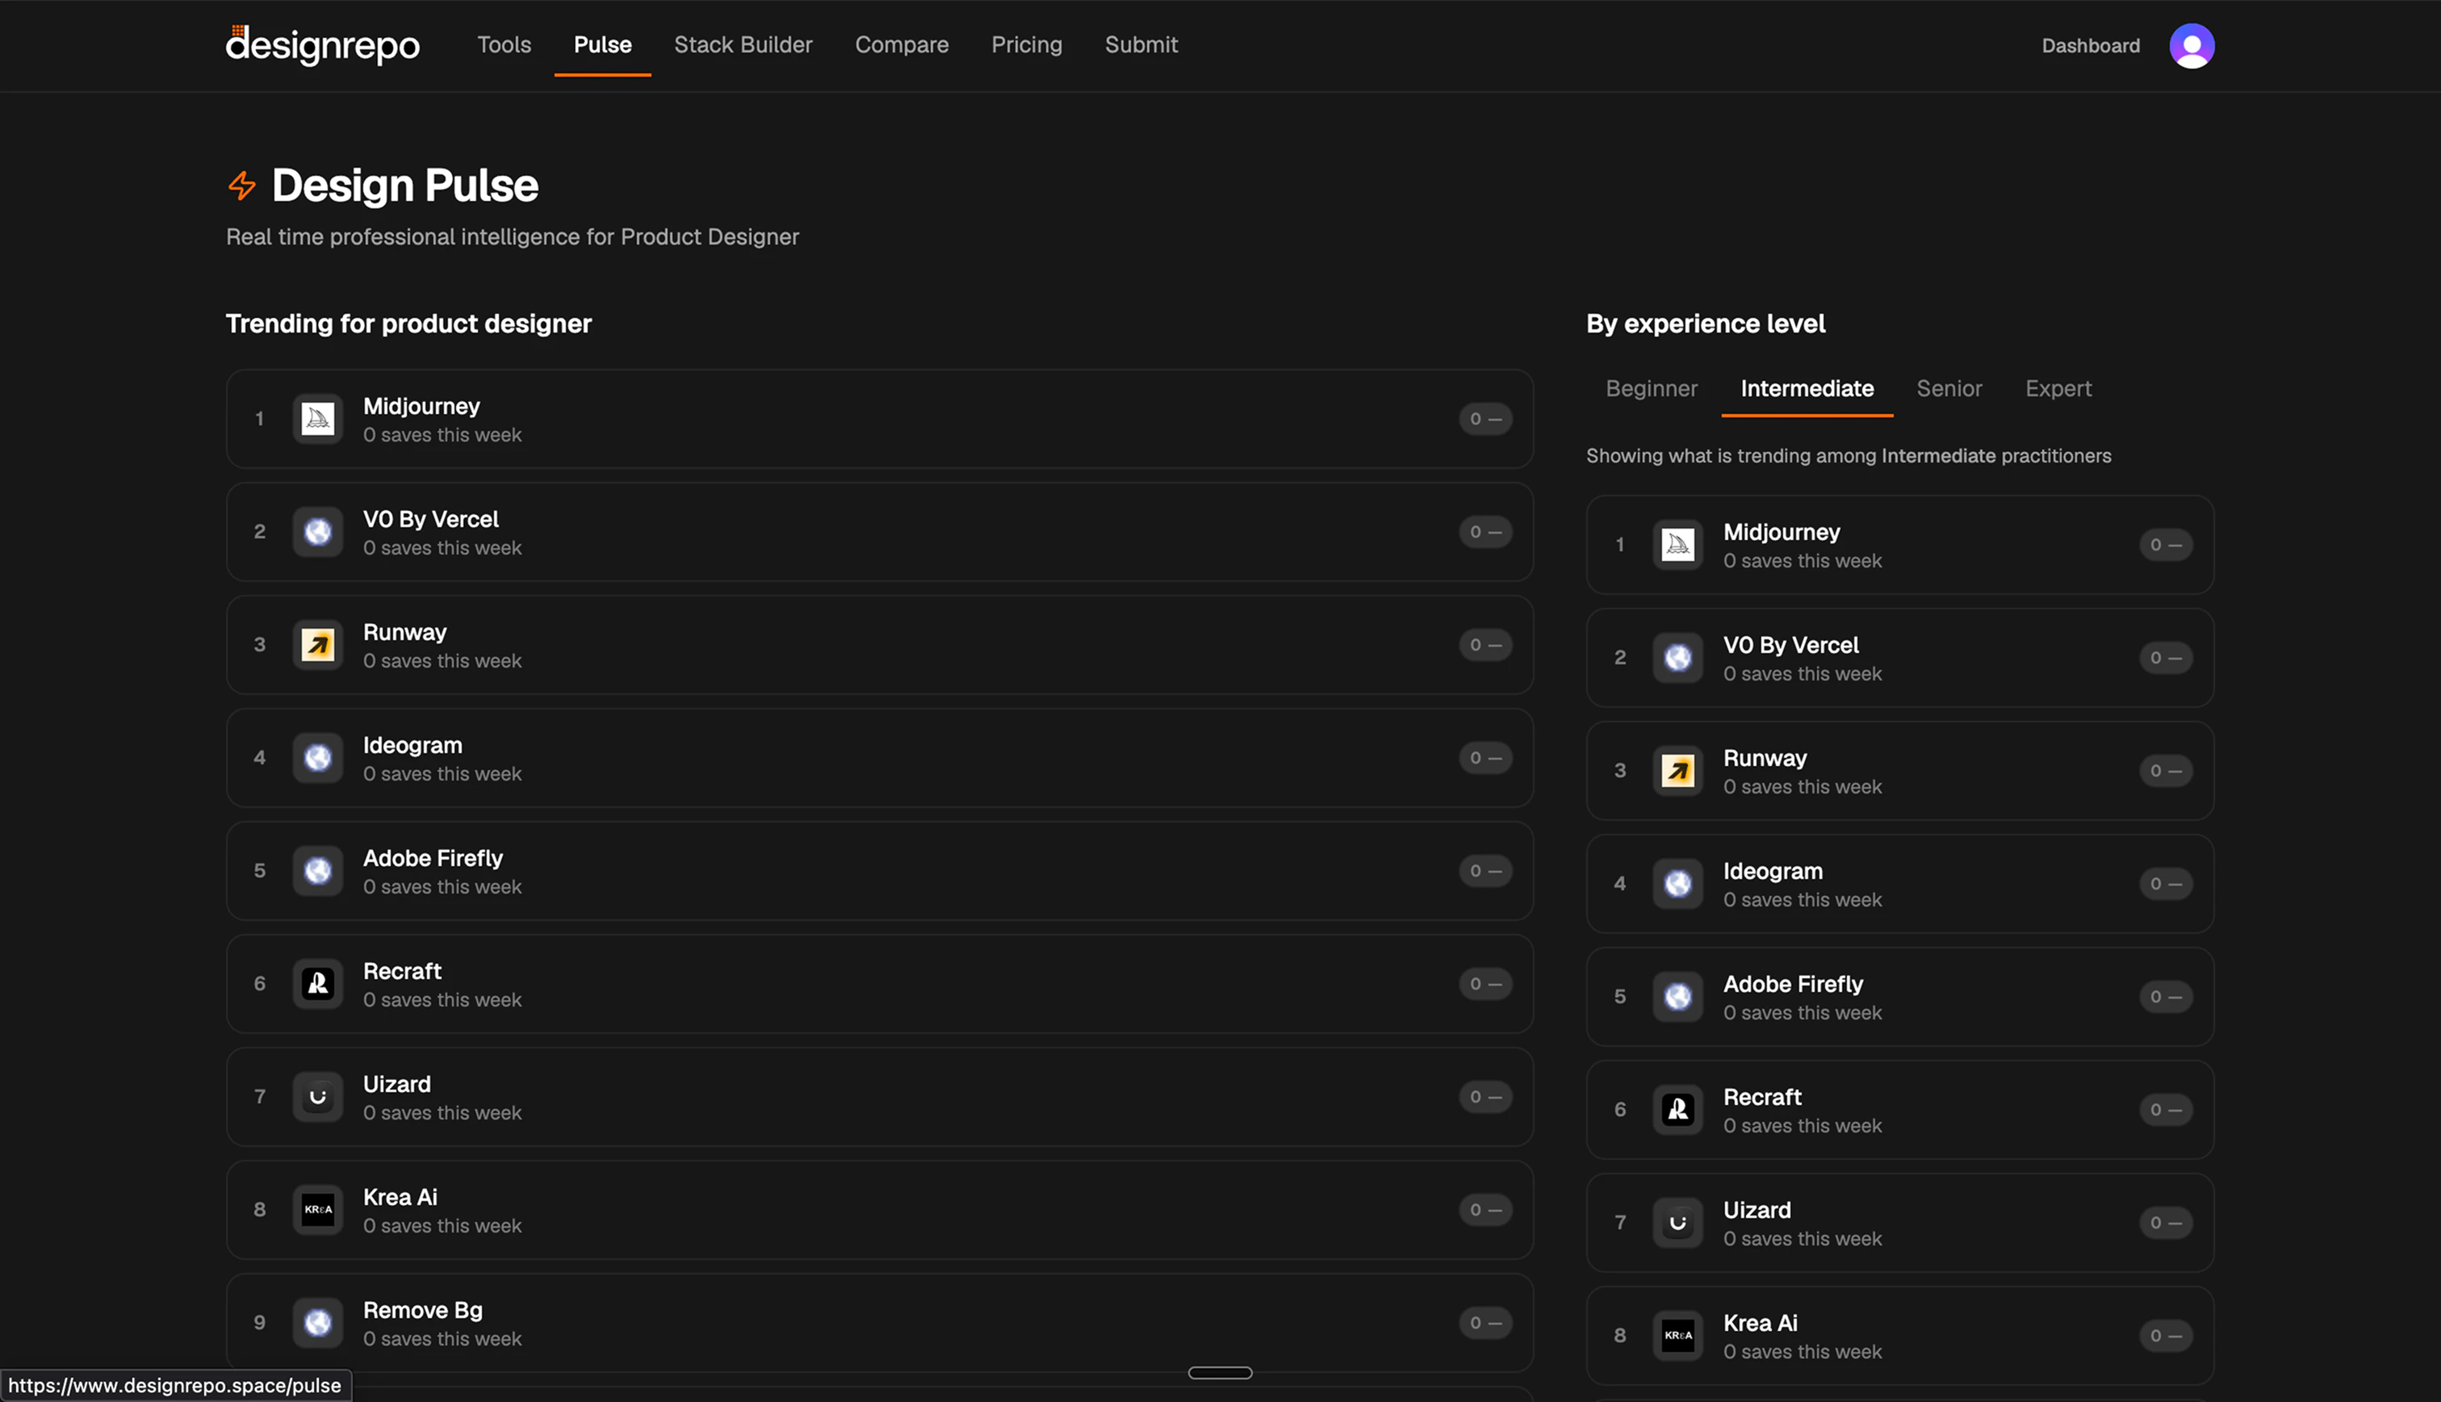2441x1402 pixels.
Task: Click Remove Bg icon in Trending list
Action: (x=318, y=1322)
